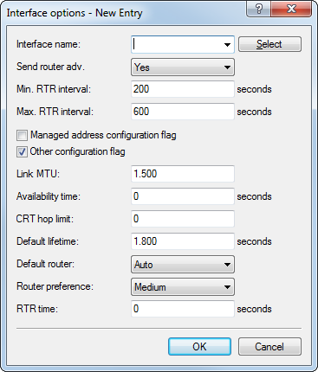This screenshot has width=318, height=372.
Task: Select the Link MTU input field
Action: 183,174
